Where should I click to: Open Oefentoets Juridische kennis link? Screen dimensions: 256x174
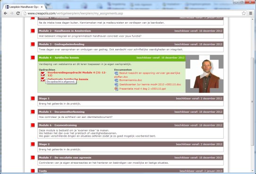[68, 79]
